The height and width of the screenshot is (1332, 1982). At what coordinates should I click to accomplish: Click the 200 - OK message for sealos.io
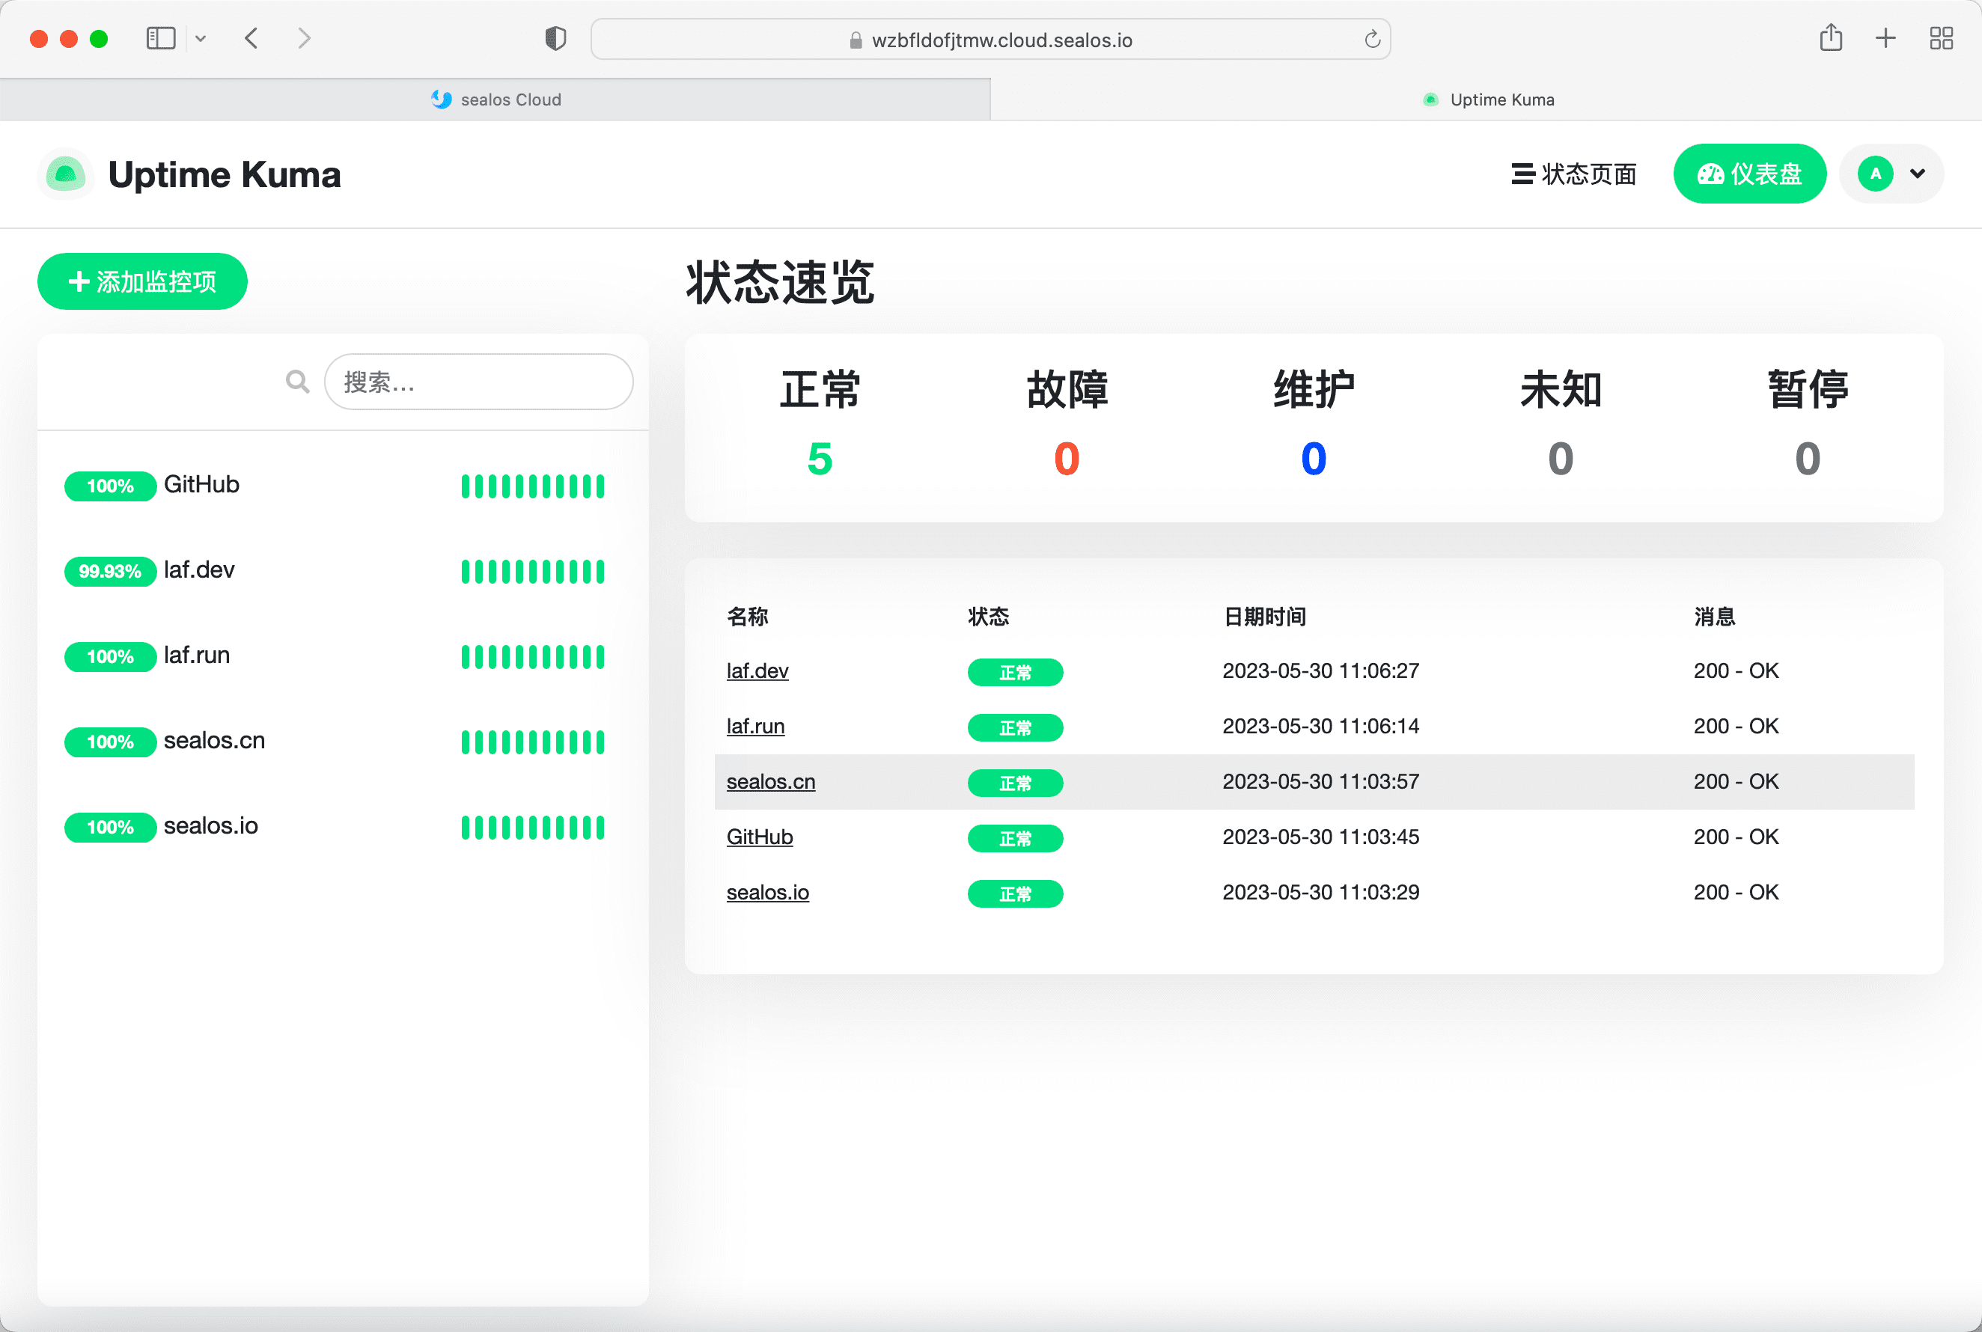coord(1736,893)
